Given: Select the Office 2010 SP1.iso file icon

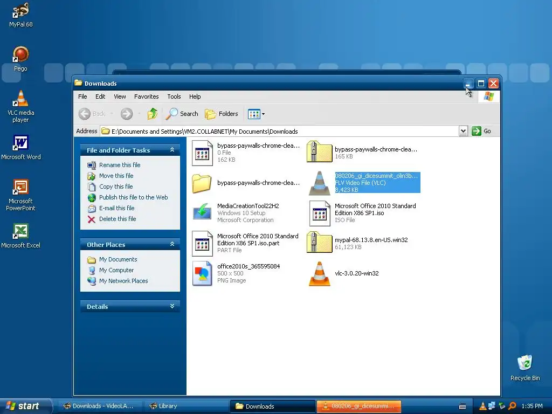Looking at the screenshot, I should coord(319,213).
